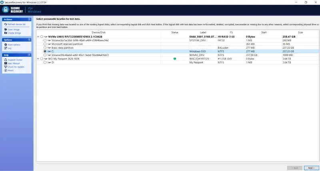320x171 pixels.
Task: Click the #1 USB (0:0) cell
Action: [226, 59]
